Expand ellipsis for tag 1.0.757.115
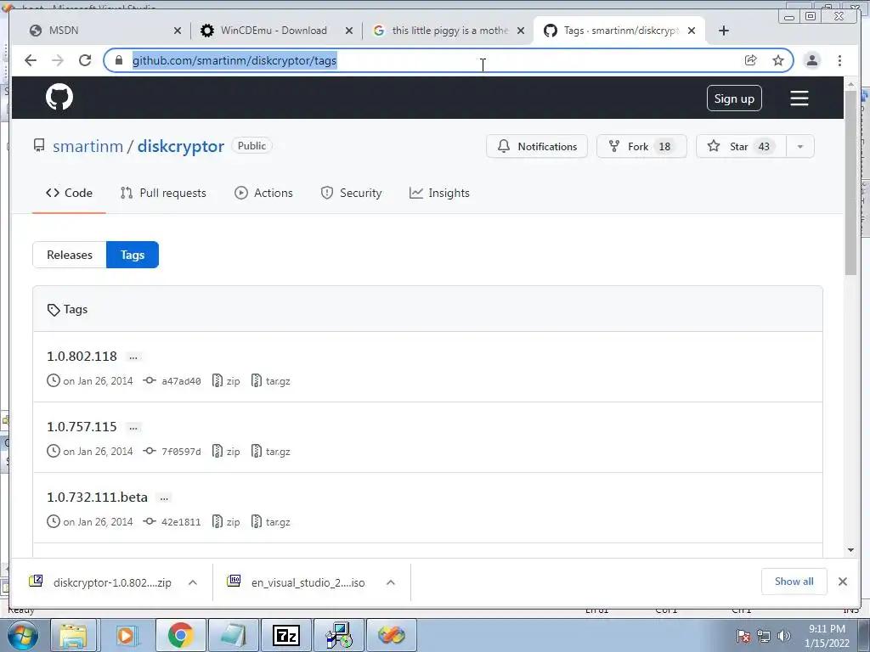Viewport: 870px width, 652px height. (133, 428)
